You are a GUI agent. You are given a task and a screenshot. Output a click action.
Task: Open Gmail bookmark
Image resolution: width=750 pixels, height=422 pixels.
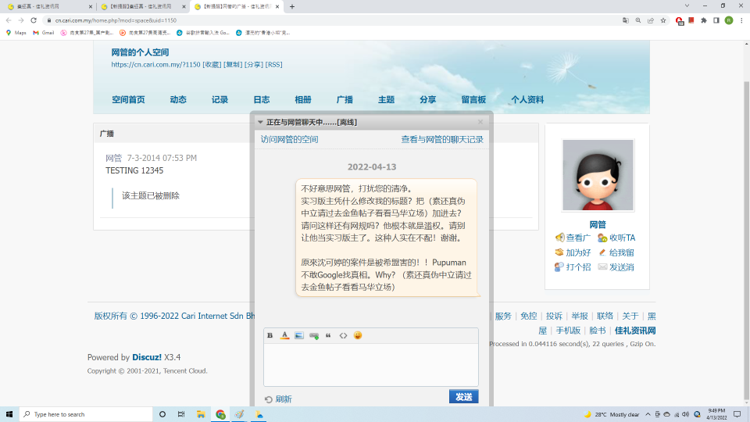tap(44, 33)
